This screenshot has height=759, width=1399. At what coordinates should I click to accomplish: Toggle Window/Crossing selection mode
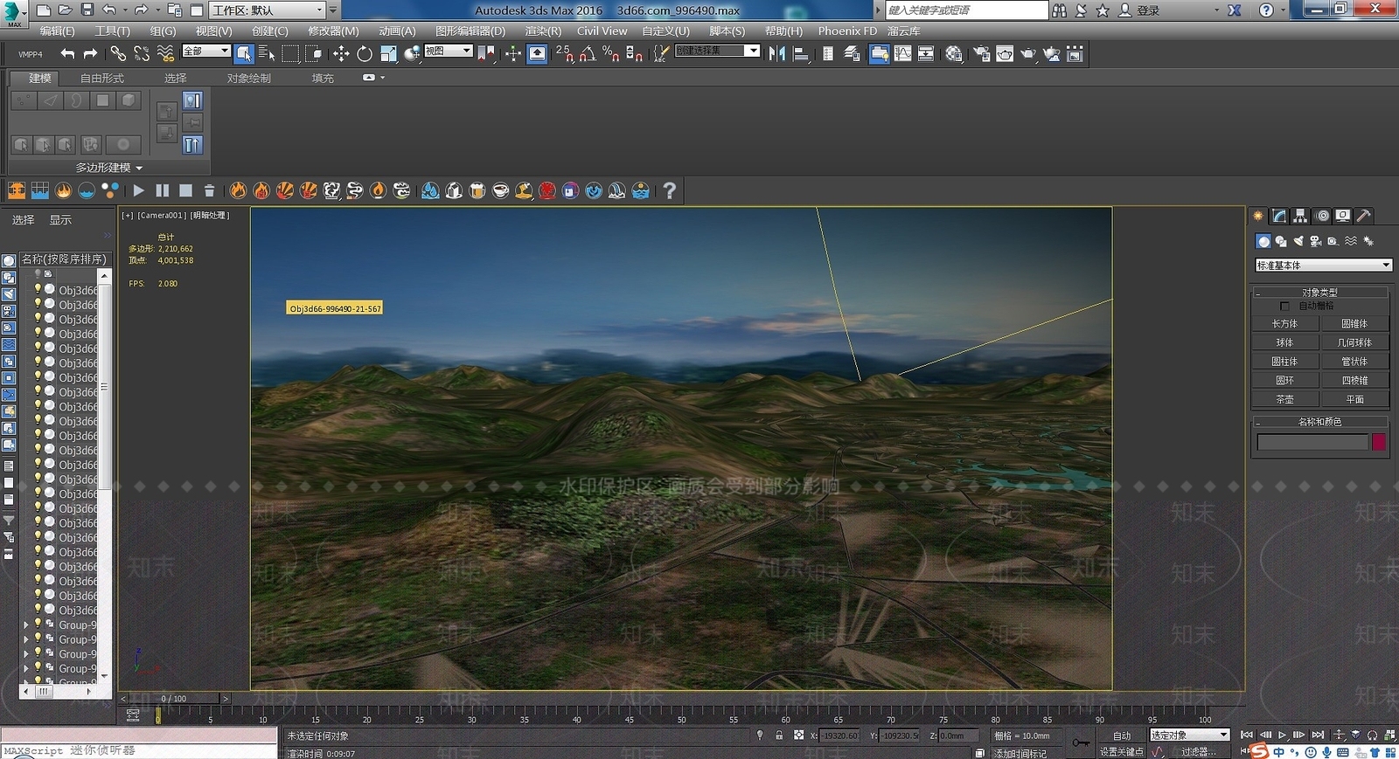[315, 54]
